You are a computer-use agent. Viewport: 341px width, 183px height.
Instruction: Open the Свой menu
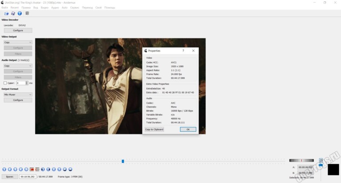[x=99, y=8]
